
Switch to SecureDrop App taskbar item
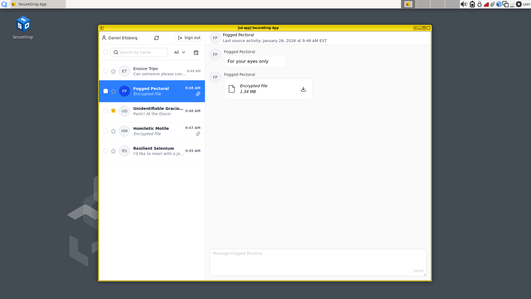[38, 4]
